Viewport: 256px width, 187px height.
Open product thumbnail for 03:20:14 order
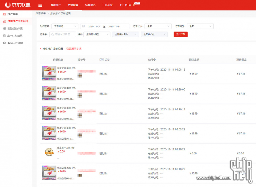pos(49,113)
